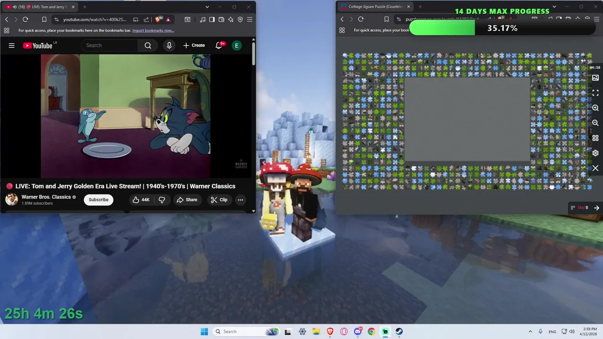Close the puzzle side toolbar

point(595,168)
